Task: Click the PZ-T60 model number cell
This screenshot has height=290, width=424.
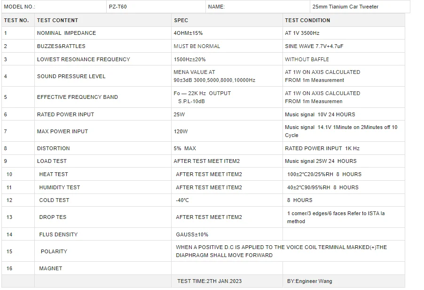Action: (x=156, y=7)
